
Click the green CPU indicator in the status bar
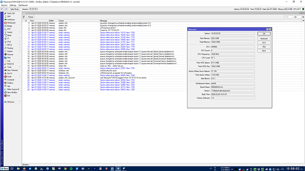pos(303,9)
